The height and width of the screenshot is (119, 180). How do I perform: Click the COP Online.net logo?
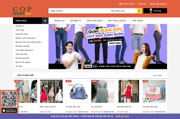(x=22, y=11)
